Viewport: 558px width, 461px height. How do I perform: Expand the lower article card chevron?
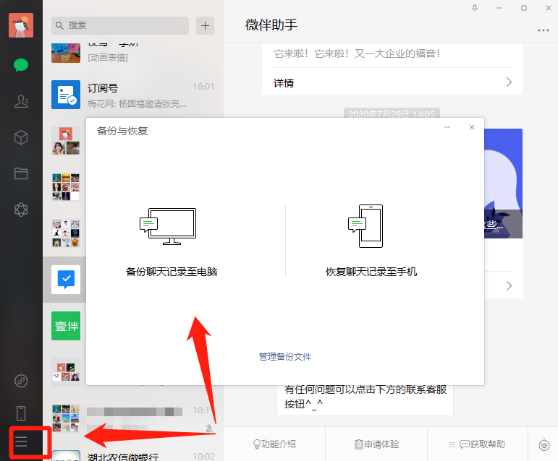[509, 286]
